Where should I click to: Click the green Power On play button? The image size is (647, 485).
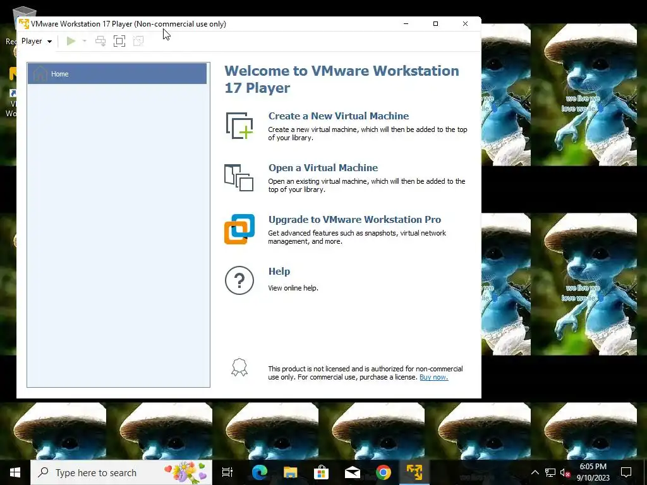coord(71,41)
